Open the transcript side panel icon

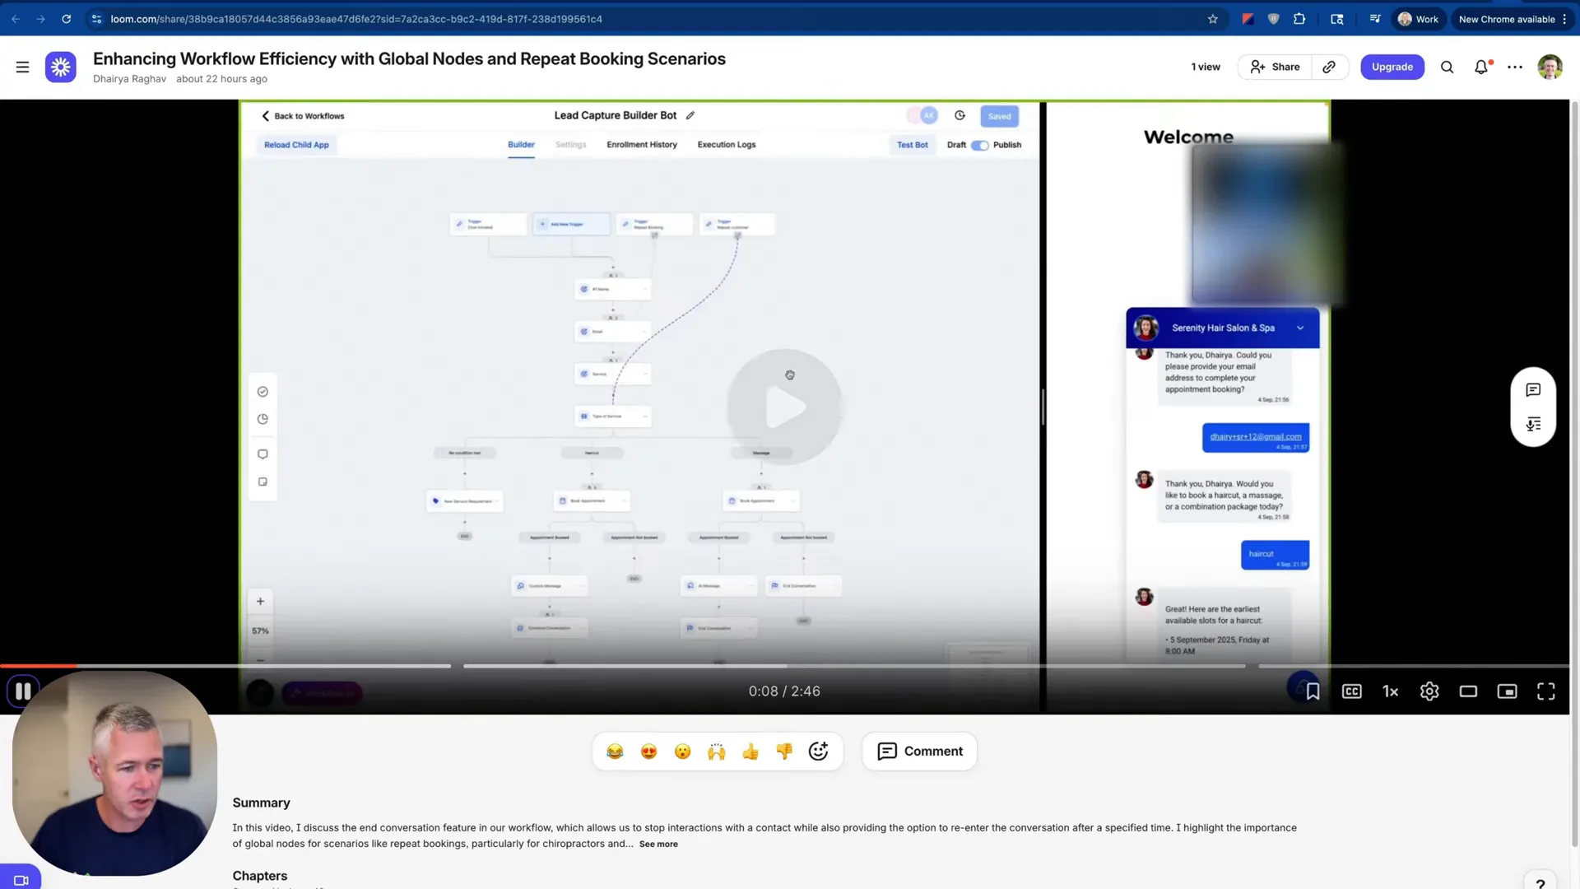pos(1533,424)
